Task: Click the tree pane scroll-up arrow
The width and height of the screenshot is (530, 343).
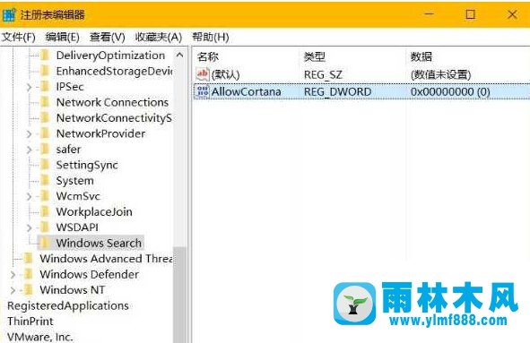Action: [x=180, y=55]
